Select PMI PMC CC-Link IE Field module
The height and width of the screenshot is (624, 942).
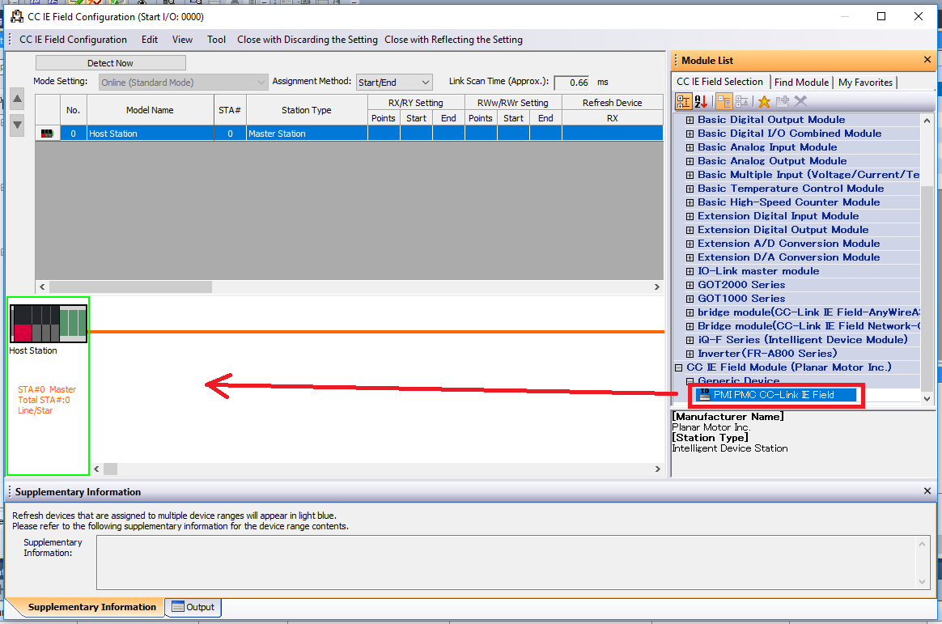pos(773,395)
